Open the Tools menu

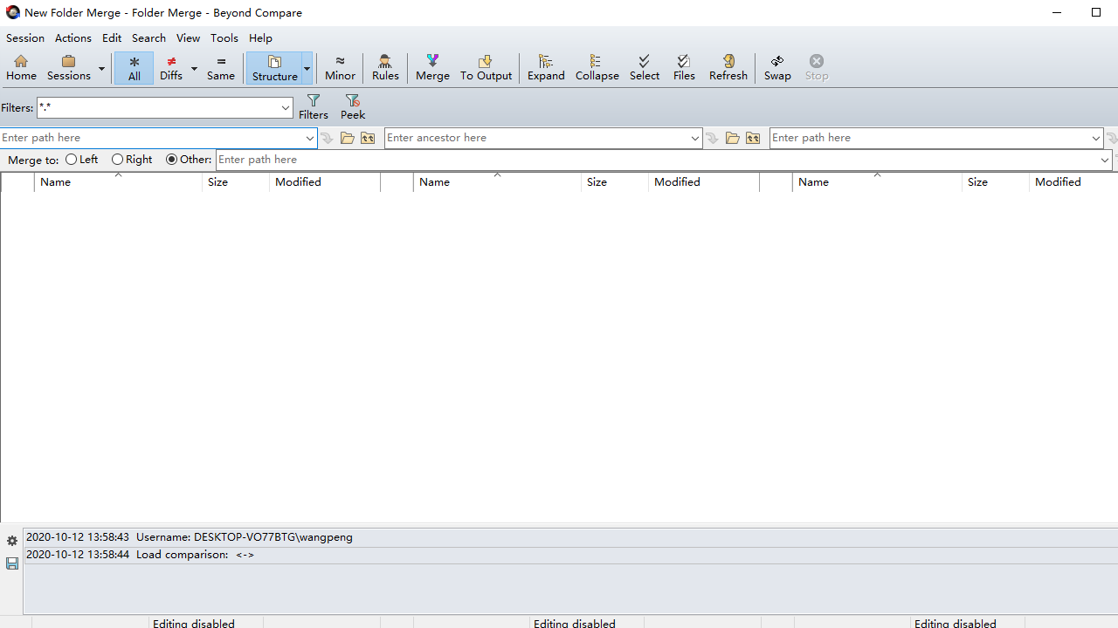(x=224, y=38)
